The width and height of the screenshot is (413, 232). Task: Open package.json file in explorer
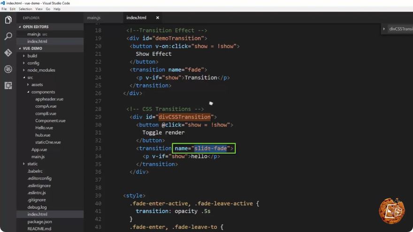pyautogui.click(x=39, y=222)
